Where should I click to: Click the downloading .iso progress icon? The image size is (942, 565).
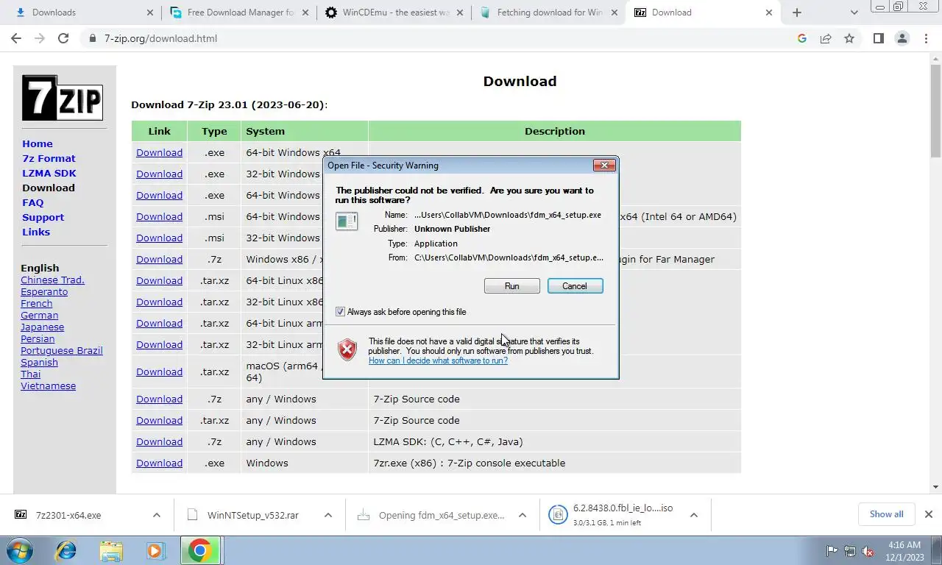[x=558, y=515]
